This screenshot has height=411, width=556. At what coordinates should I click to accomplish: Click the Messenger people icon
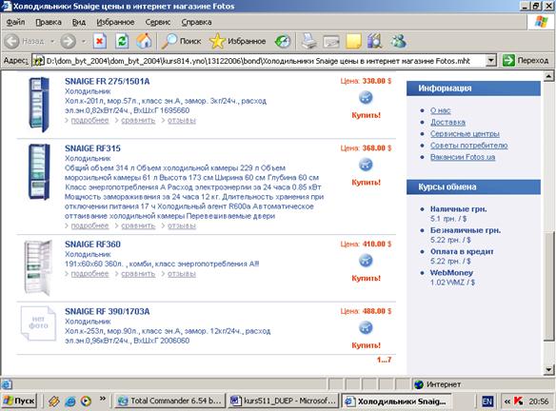click(399, 42)
